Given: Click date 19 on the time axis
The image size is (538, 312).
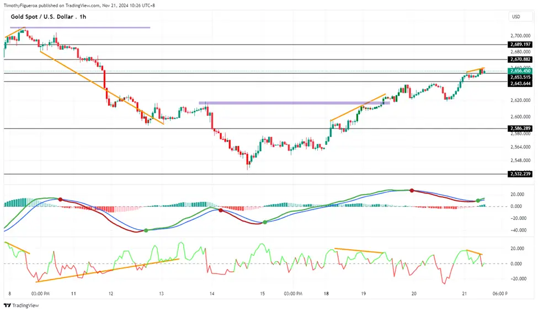Looking at the screenshot, I should (364, 293).
